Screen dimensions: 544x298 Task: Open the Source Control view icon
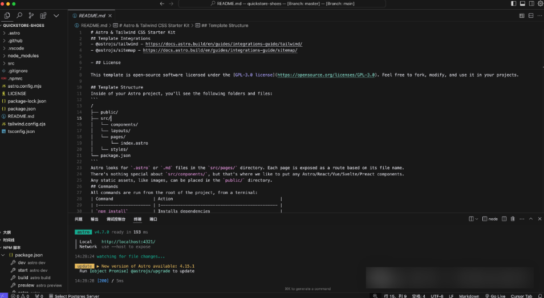[32, 15]
